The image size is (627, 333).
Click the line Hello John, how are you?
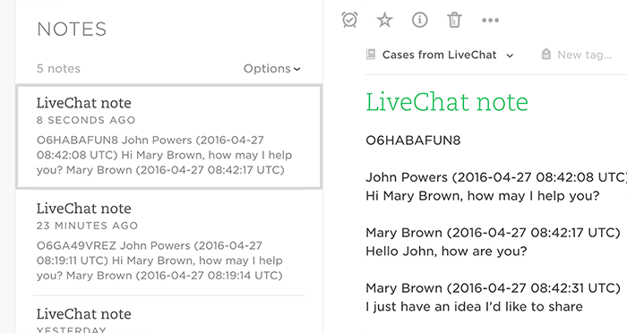[x=446, y=252]
